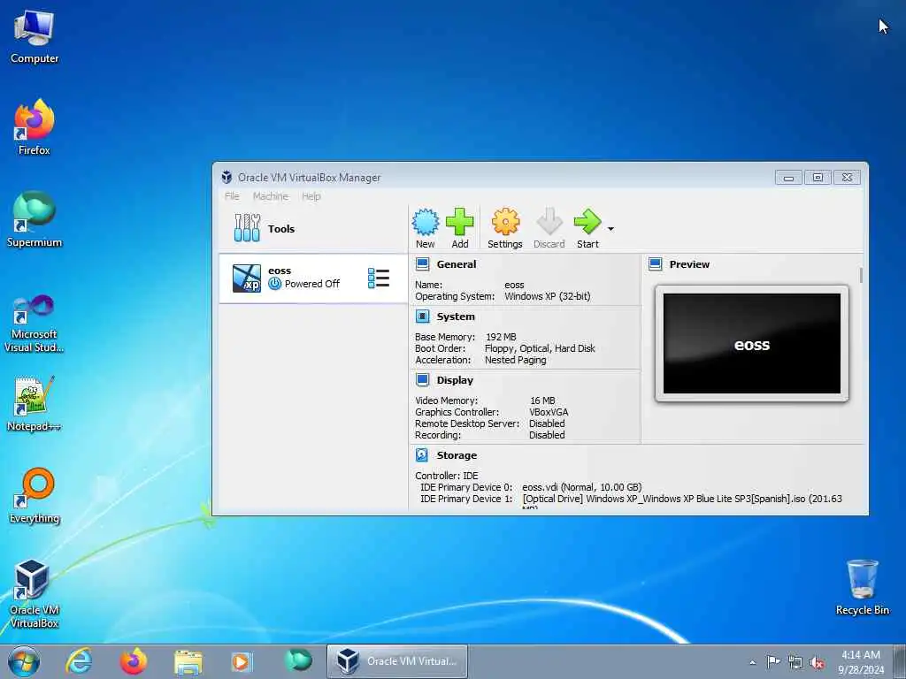
Task: Click the Display section icon
Action: pyautogui.click(x=422, y=380)
